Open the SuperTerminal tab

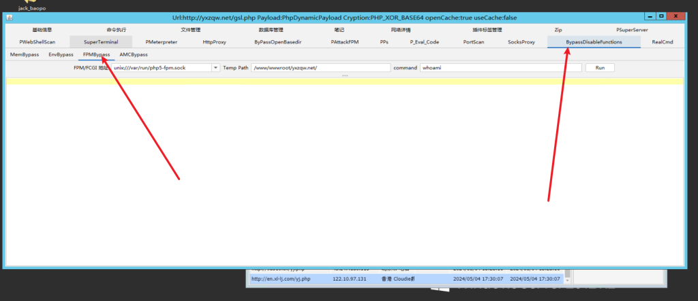pyautogui.click(x=101, y=41)
